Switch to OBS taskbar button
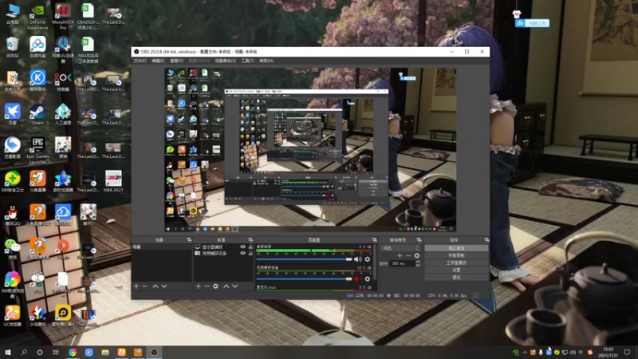Image resolution: width=638 pixels, height=359 pixels. (x=154, y=353)
